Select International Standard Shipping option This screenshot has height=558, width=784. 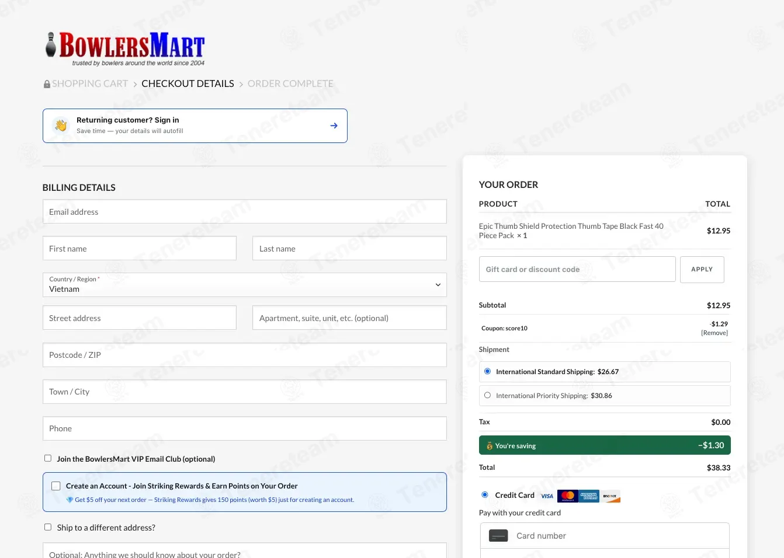coord(487,371)
